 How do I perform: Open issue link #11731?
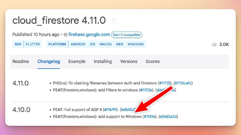(x=164, y=83)
